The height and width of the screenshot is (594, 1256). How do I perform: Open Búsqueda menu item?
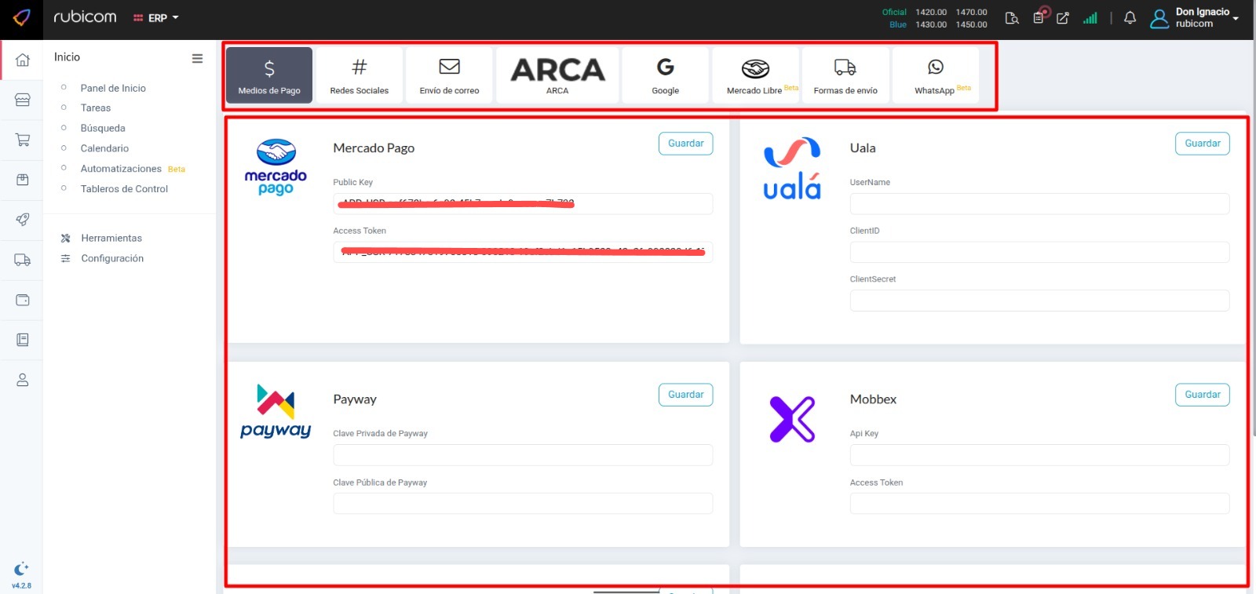103,128
